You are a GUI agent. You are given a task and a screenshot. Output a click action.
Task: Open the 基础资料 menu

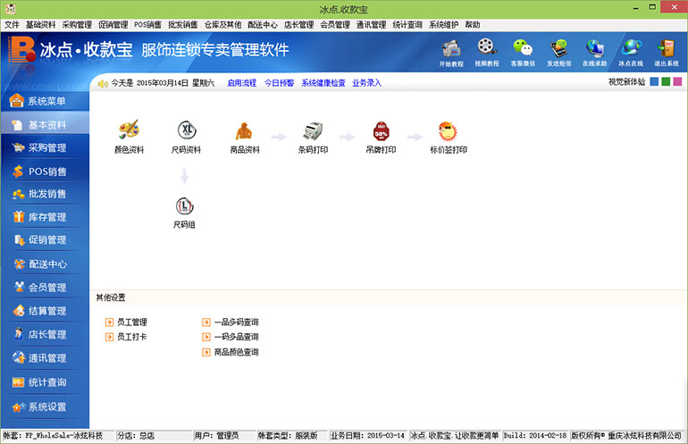click(x=41, y=25)
